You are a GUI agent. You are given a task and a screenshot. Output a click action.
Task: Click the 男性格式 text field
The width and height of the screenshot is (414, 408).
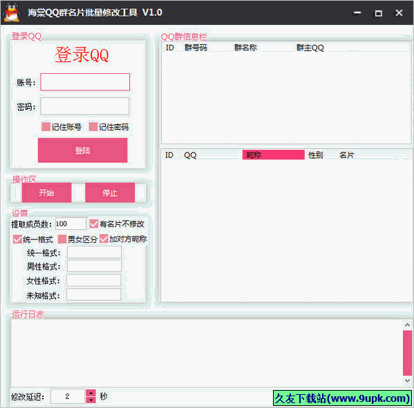coord(94,266)
